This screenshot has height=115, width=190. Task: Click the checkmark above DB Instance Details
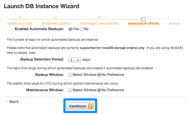tap(56, 18)
